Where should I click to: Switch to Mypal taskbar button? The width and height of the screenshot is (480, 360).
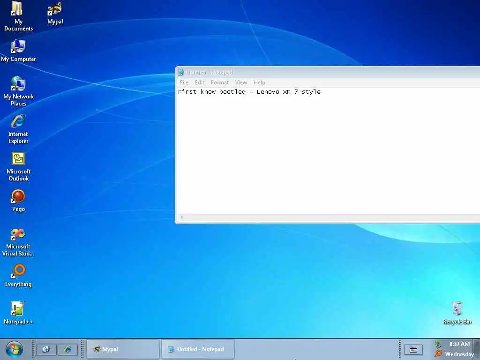(123, 349)
